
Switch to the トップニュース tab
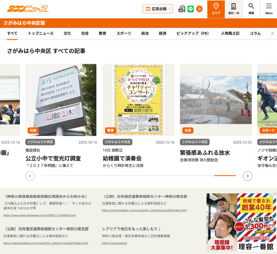tap(41, 33)
